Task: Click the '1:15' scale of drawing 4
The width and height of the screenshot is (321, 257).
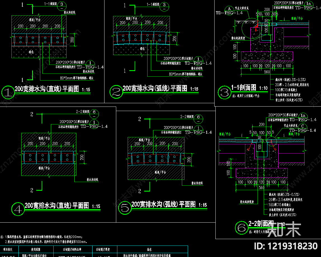Action: click(96, 206)
